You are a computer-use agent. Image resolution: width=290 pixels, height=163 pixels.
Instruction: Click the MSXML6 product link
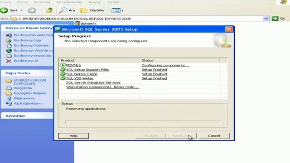[73, 65]
